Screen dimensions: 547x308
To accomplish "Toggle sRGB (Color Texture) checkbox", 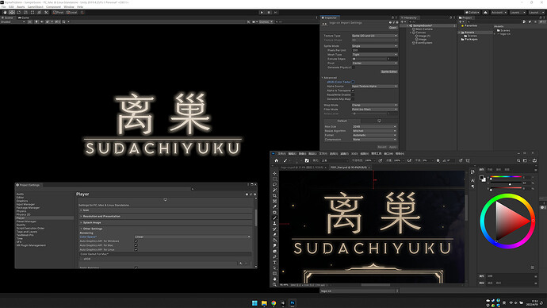I will point(353,82).
